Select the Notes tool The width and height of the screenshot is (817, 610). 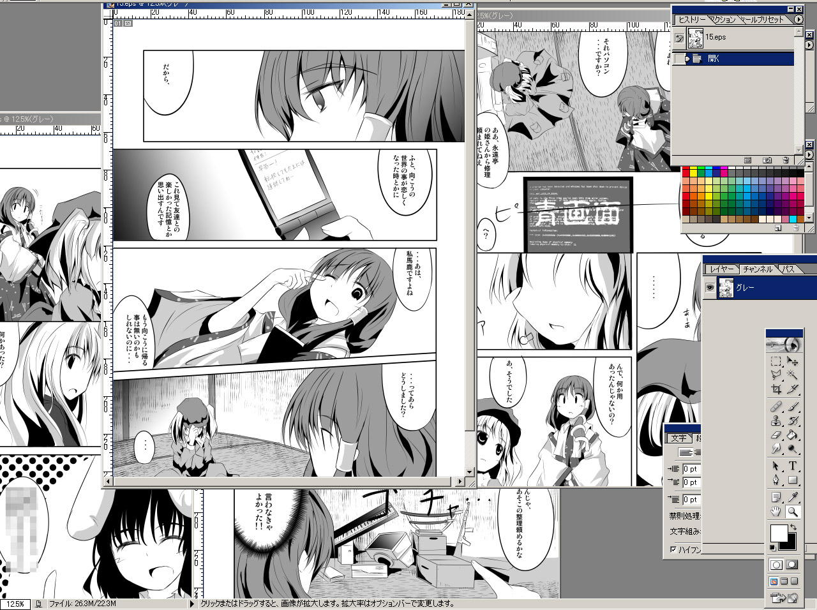pyautogui.click(x=776, y=498)
